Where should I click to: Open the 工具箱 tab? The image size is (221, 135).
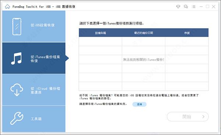[34, 119]
